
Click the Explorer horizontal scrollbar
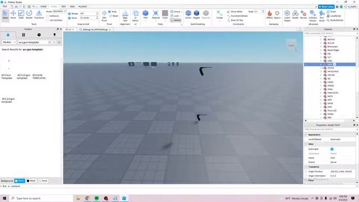point(330,121)
